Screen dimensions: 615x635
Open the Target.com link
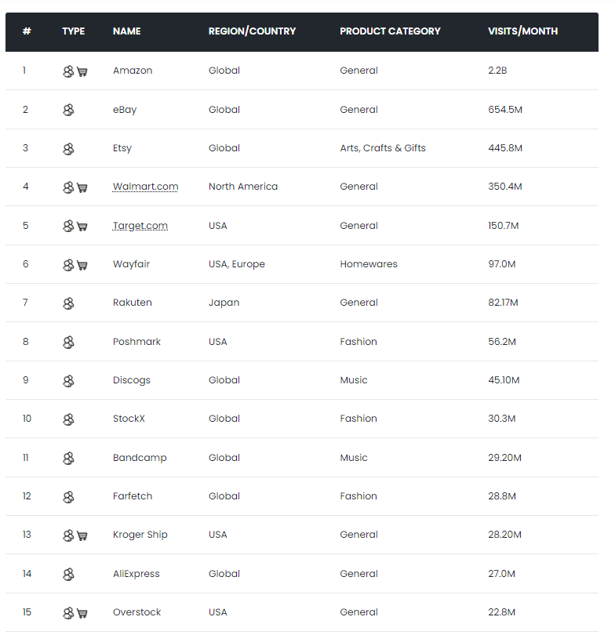click(x=140, y=226)
